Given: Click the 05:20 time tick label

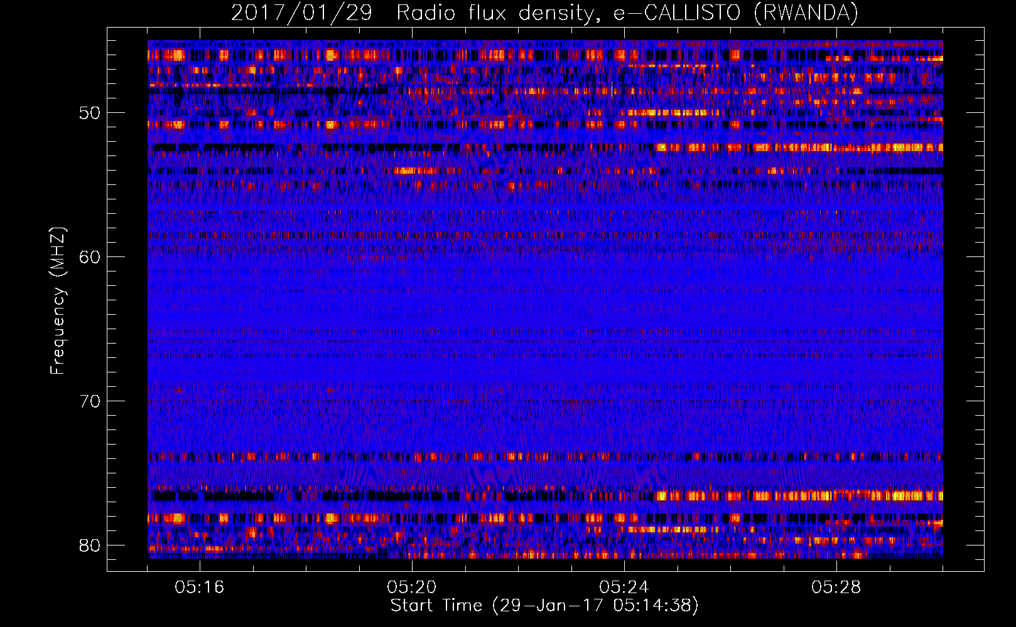Looking at the screenshot, I should tap(412, 587).
